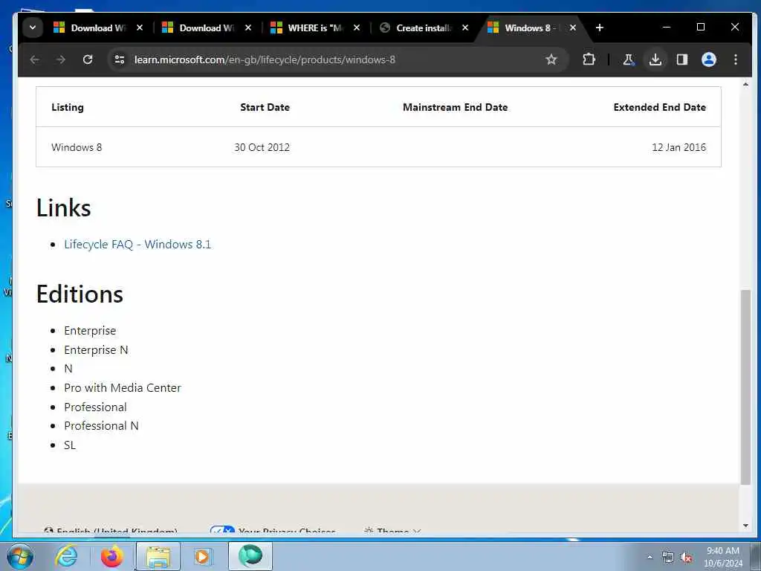Select the active Windows 8 tab

(x=534, y=28)
